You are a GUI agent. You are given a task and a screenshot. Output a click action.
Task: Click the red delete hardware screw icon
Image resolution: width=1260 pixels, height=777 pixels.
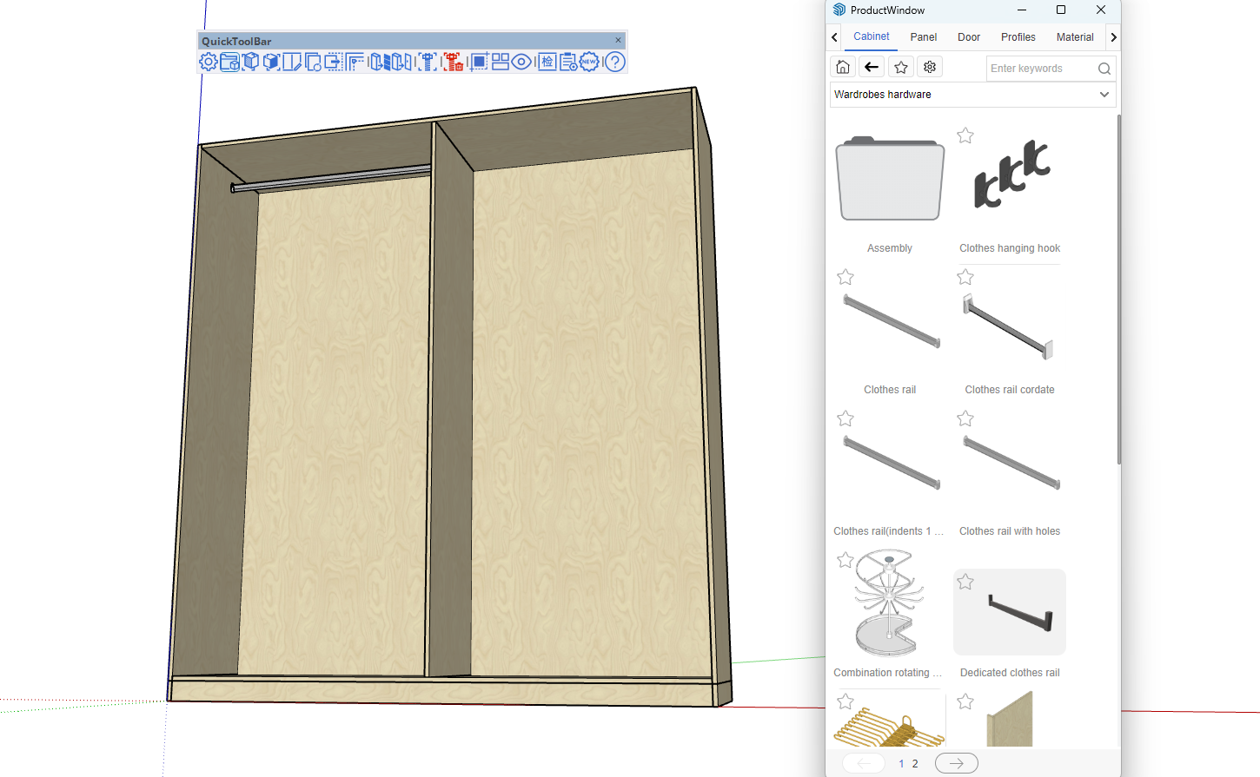tap(453, 62)
